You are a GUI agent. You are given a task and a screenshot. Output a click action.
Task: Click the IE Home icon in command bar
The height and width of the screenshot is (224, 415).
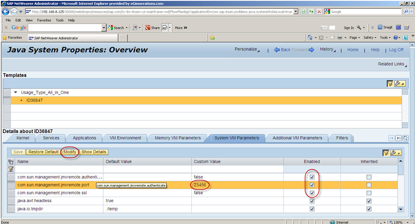pos(310,37)
